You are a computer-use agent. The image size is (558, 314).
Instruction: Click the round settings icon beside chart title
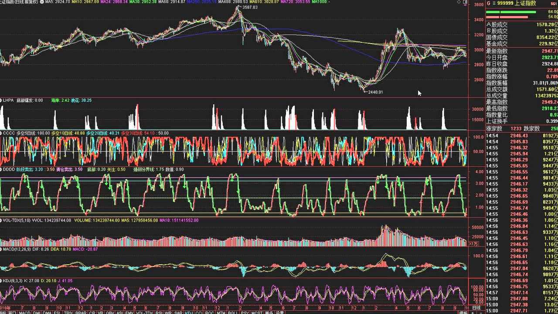point(41,2)
